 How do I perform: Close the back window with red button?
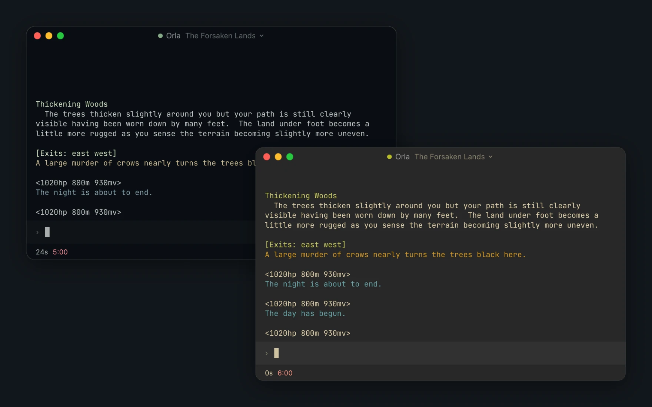[37, 36]
